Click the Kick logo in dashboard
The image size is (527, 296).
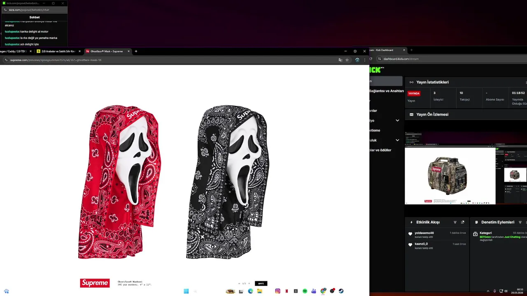click(x=376, y=70)
